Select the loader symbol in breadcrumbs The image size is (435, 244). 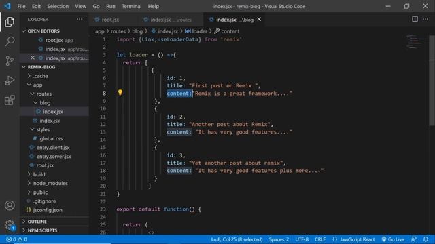coord(196,31)
